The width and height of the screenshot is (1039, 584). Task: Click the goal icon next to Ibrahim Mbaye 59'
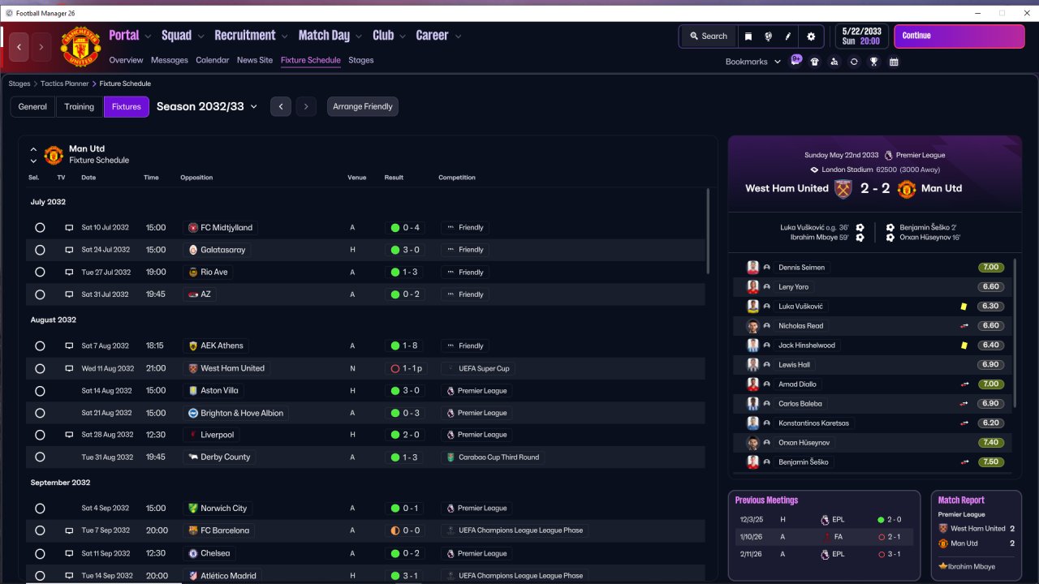coord(860,238)
